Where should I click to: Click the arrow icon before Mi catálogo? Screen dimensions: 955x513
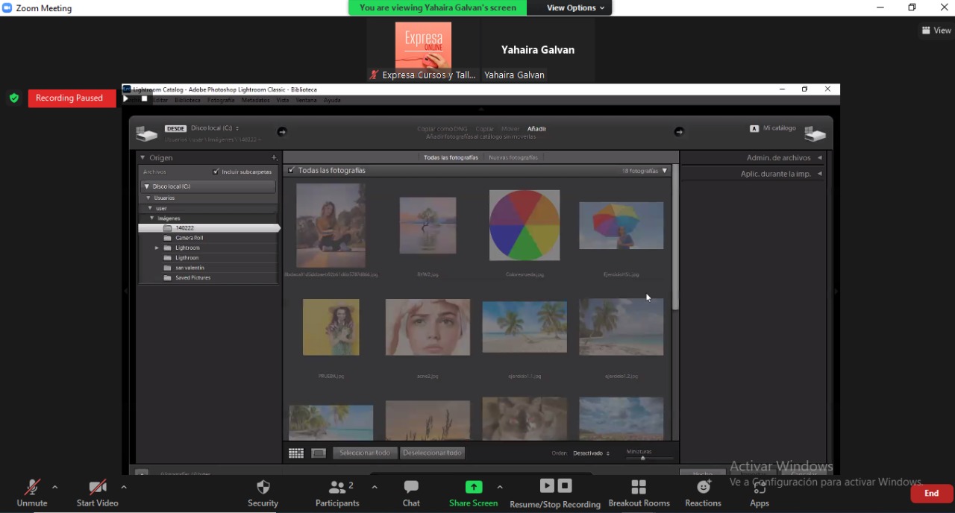tap(678, 131)
